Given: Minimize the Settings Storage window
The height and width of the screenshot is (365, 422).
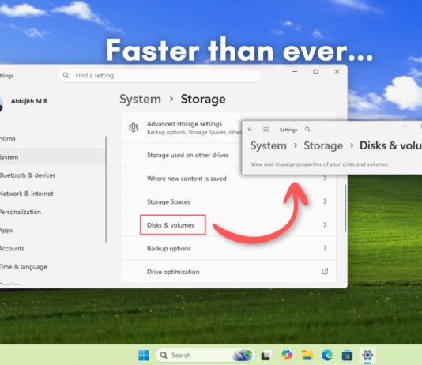Looking at the screenshot, I should pyautogui.click(x=295, y=72).
